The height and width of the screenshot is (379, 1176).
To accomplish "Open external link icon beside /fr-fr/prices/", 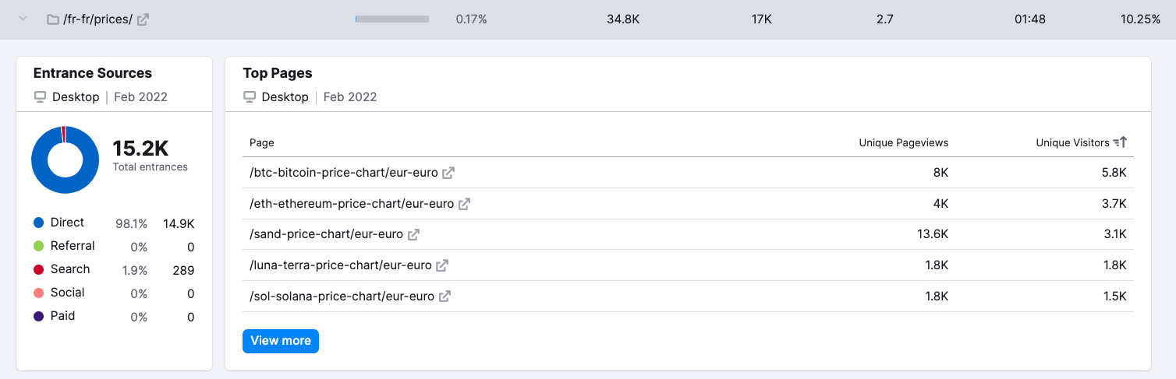I will point(143,19).
